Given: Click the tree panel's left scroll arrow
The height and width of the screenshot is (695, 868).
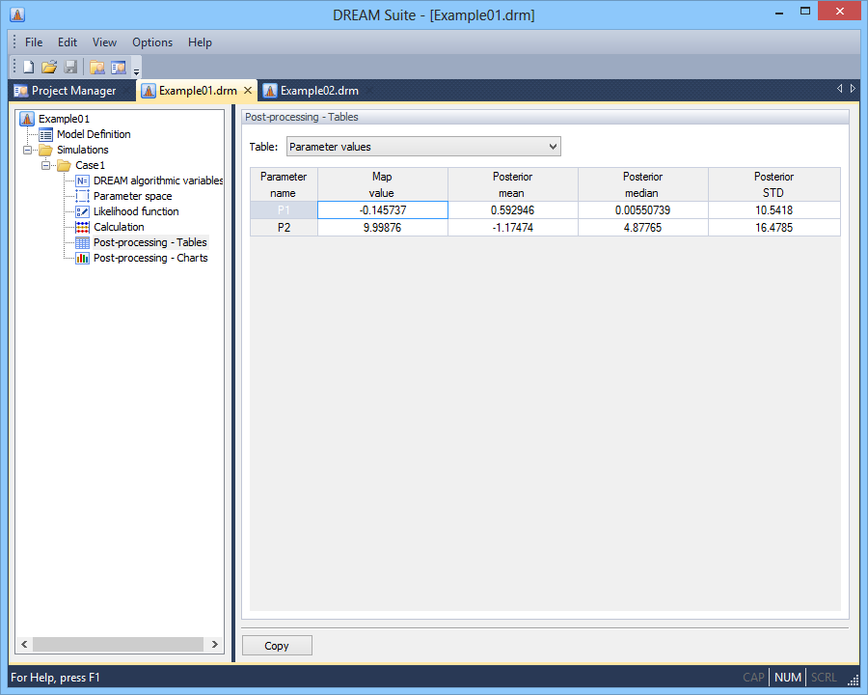Looking at the screenshot, I should pyautogui.click(x=24, y=644).
